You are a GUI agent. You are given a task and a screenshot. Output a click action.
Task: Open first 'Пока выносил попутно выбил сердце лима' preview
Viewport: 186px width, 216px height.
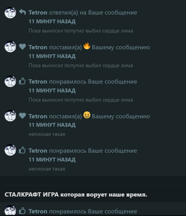(81, 31)
